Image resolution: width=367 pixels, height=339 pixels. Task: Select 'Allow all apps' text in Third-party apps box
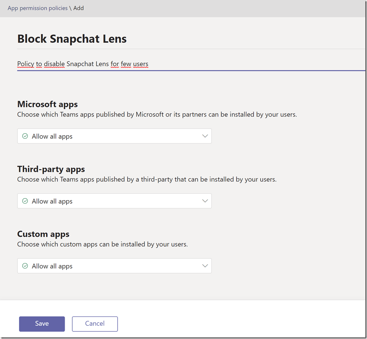[52, 201]
